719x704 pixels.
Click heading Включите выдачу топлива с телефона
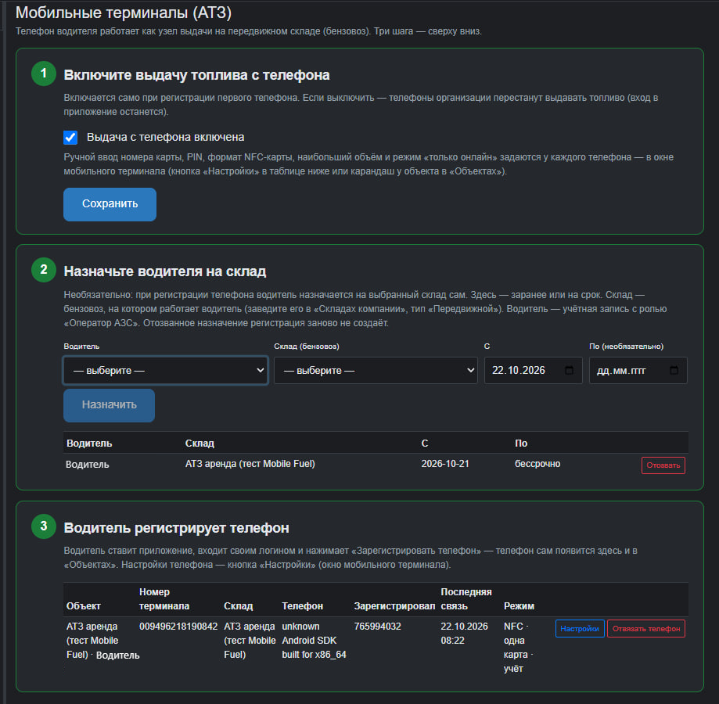[196, 75]
